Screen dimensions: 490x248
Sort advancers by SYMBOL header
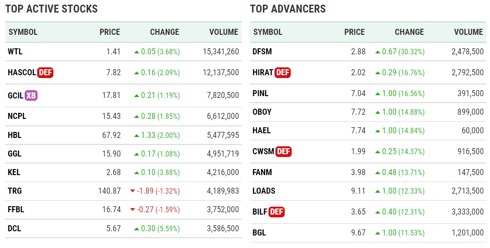268,32
